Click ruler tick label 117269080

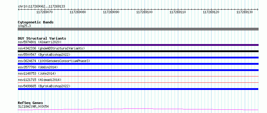click(x=78, y=12)
